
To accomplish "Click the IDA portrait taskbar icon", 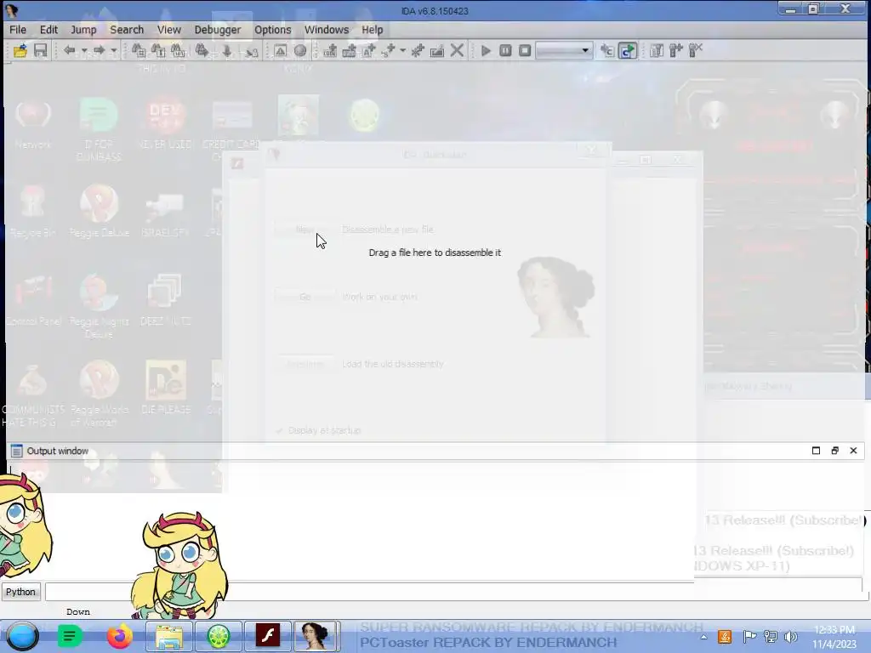I will point(315,636).
